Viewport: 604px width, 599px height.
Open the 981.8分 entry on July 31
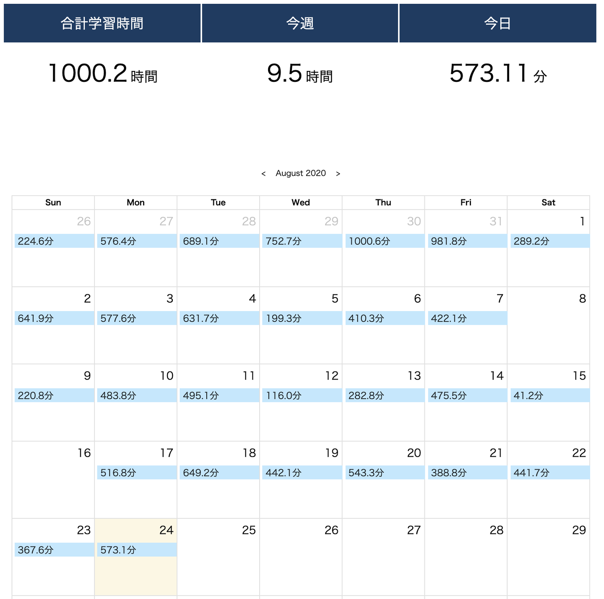coord(466,241)
